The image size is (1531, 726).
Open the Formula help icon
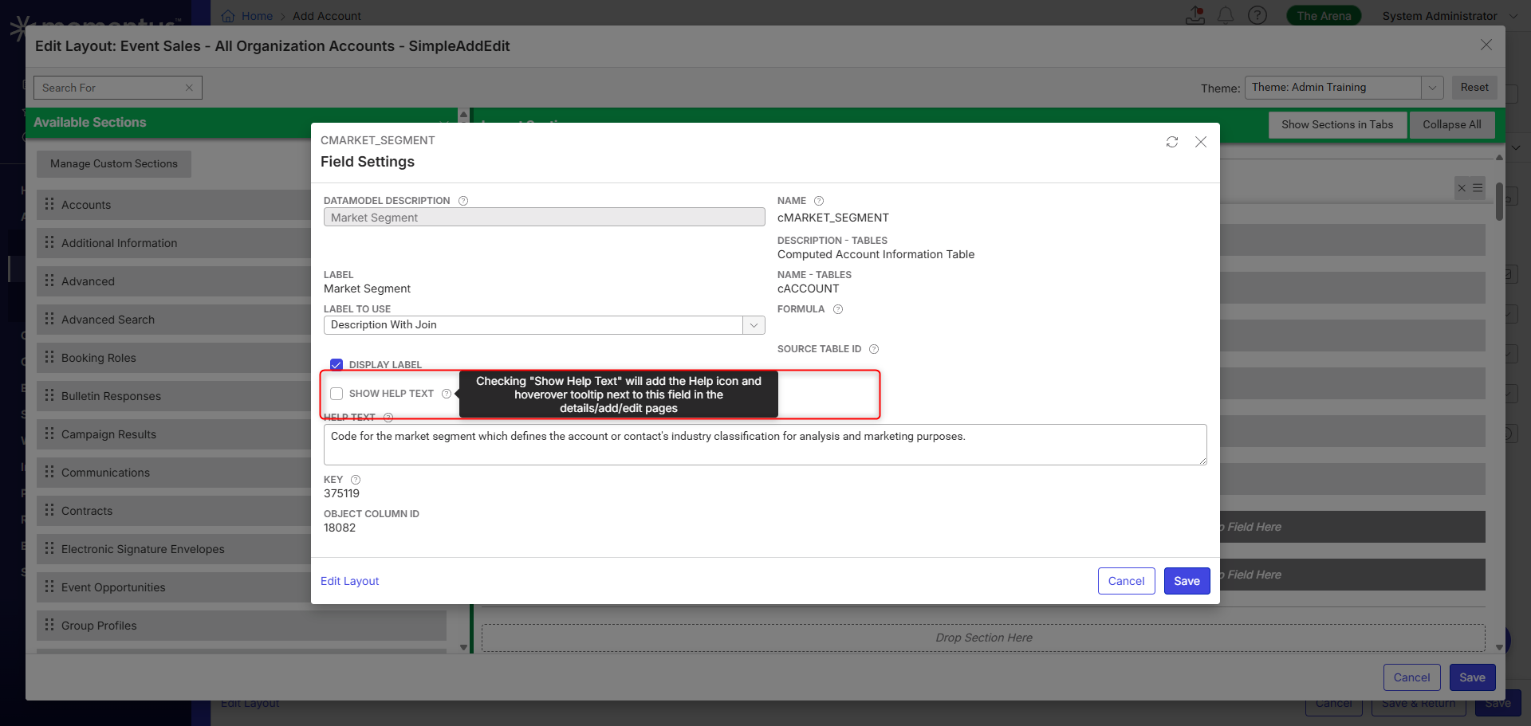pos(838,309)
